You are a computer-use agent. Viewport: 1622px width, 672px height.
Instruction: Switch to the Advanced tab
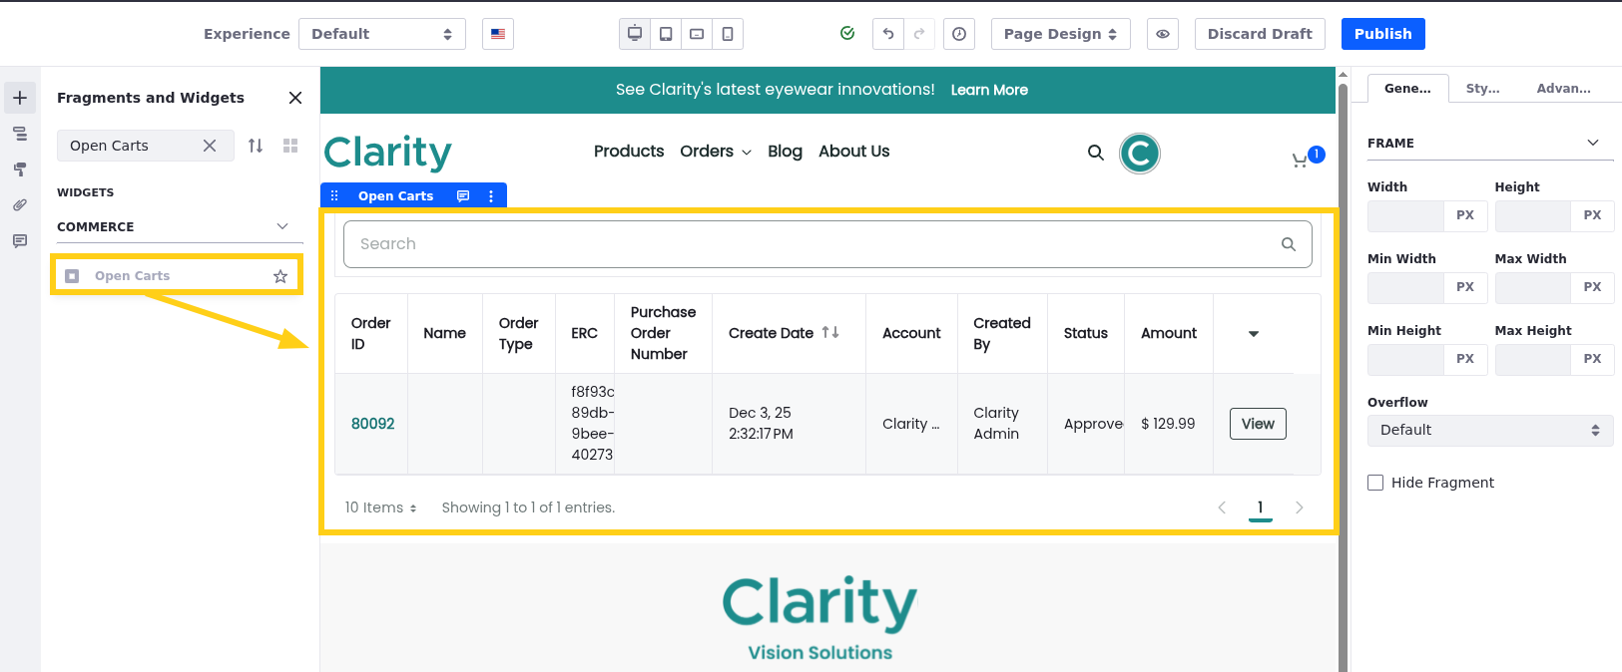click(1564, 89)
